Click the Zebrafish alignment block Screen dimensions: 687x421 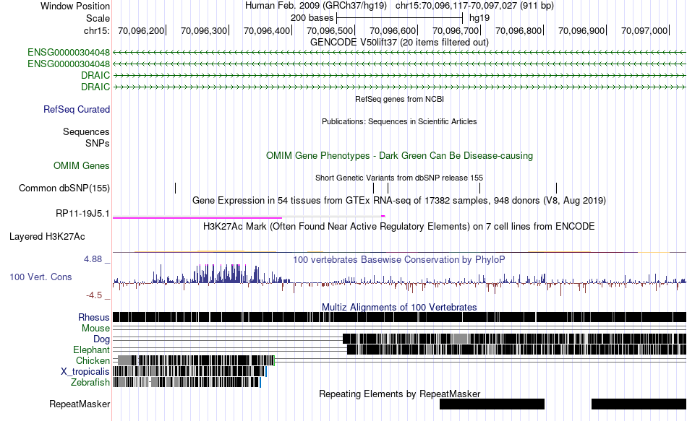tap(187, 382)
